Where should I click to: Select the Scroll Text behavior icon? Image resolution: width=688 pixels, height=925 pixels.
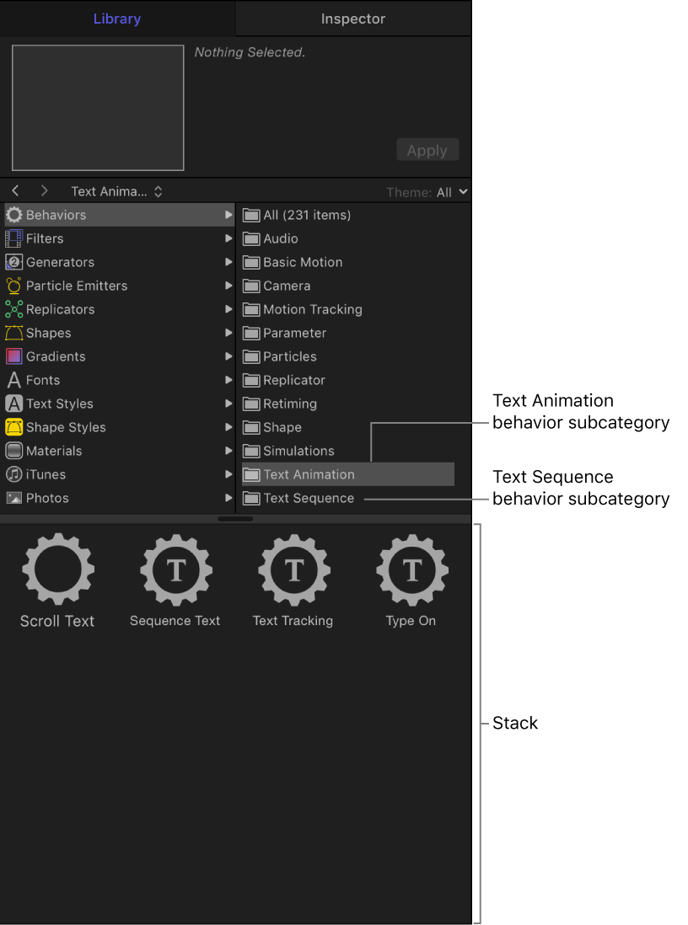tap(56, 569)
